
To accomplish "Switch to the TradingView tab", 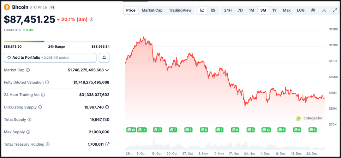I will coord(180,10).
